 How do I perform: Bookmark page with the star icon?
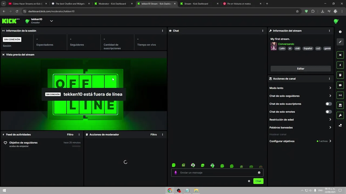coord(297,11)
